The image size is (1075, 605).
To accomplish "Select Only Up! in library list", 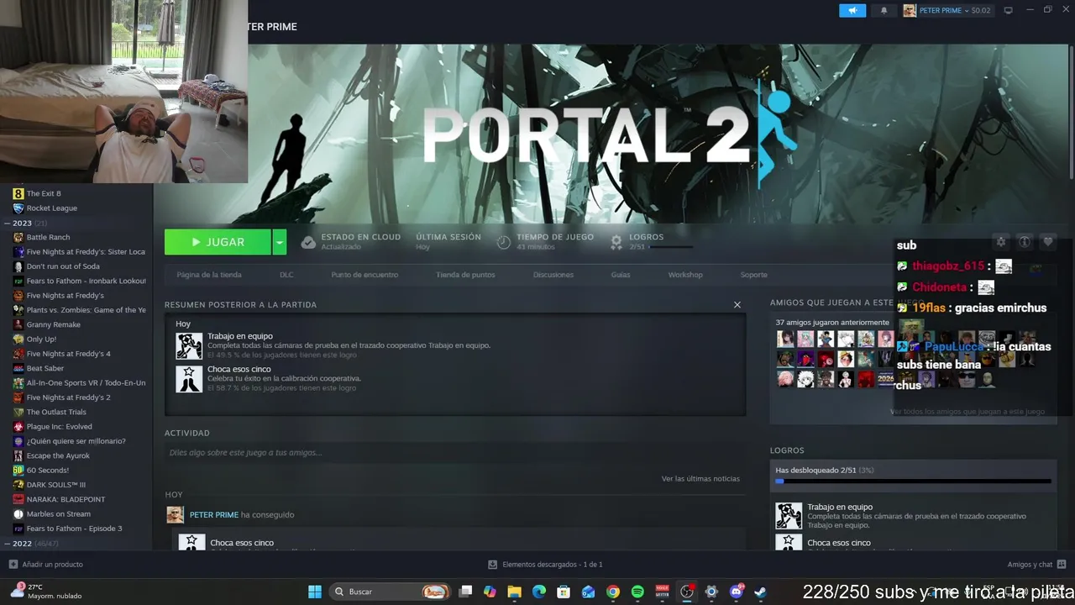I will point(41,339).
